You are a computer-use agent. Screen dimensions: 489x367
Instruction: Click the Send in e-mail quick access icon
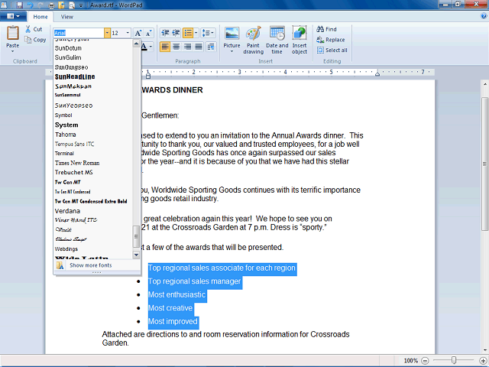[61, 5]
